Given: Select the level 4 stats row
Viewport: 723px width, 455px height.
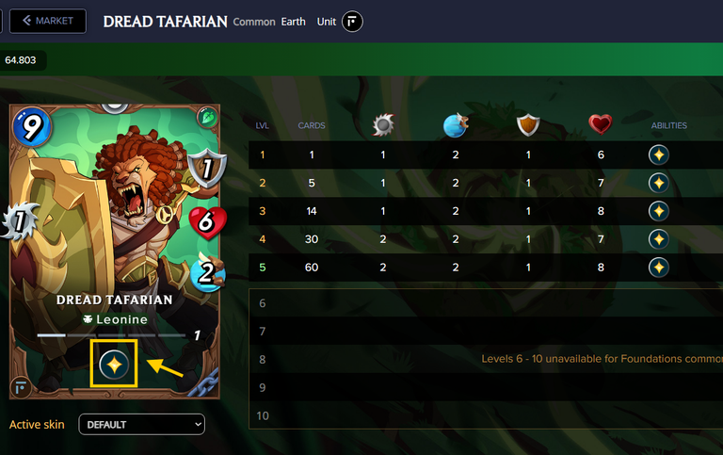Looking at the screenshot, I should coord(486,239).
